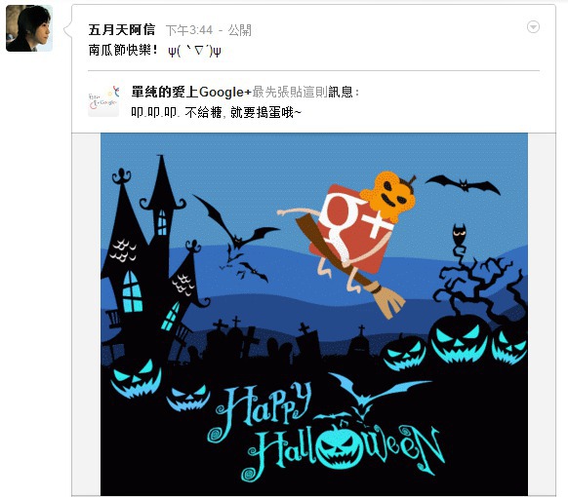The width and height of the screenshot is (568, 497).
Task: Open the post options dropdown arrow
Action: point(533,27)
